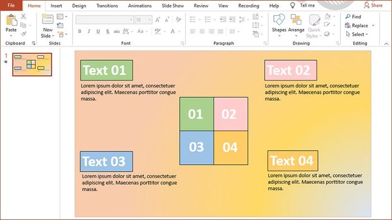Click the Arrange icon

[x=296, y=20]
